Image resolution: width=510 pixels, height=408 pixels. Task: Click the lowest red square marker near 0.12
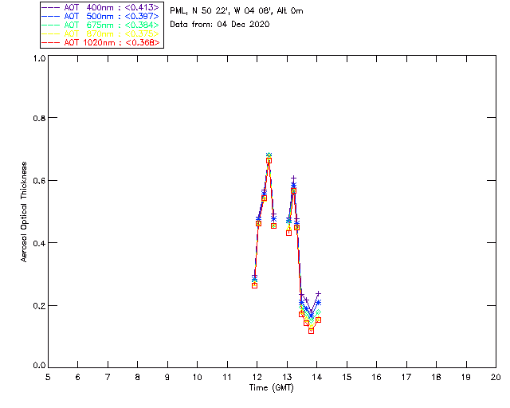click(x=311, y=331)
